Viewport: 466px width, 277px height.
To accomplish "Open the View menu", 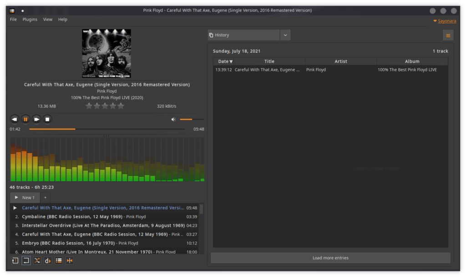I will coord(47,19).
